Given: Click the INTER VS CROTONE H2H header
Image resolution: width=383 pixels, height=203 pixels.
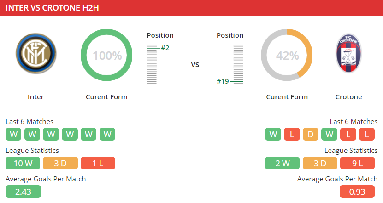Looking at the screenshot, I should tap(52, 8).
